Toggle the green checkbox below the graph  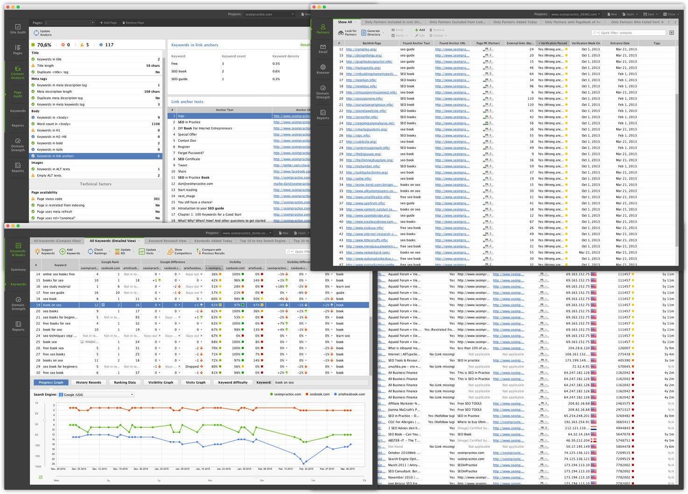coord(41,477)
